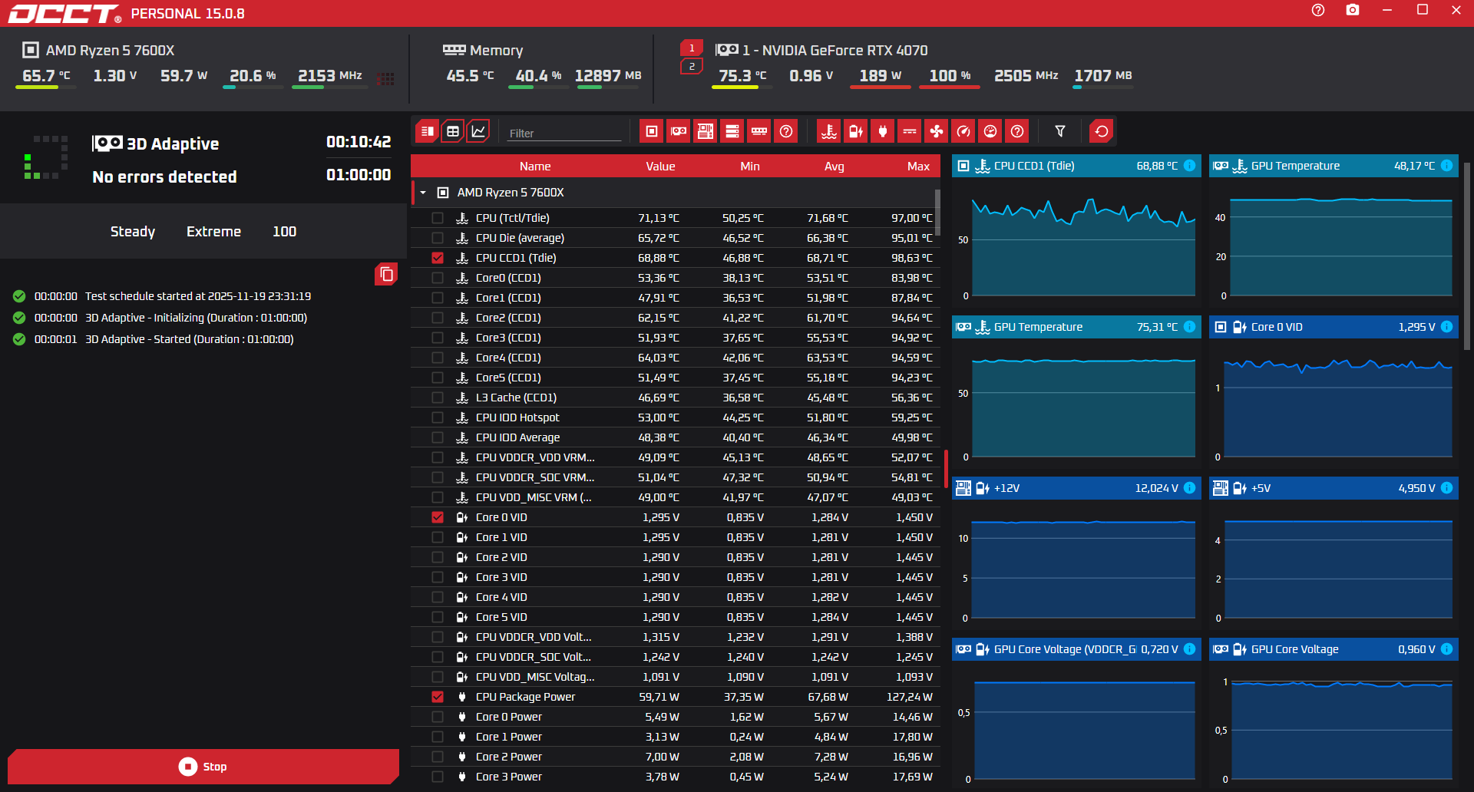
Task: Open the funnel filter options icon
Action: pyautogui.click(x=1060, y=131)
